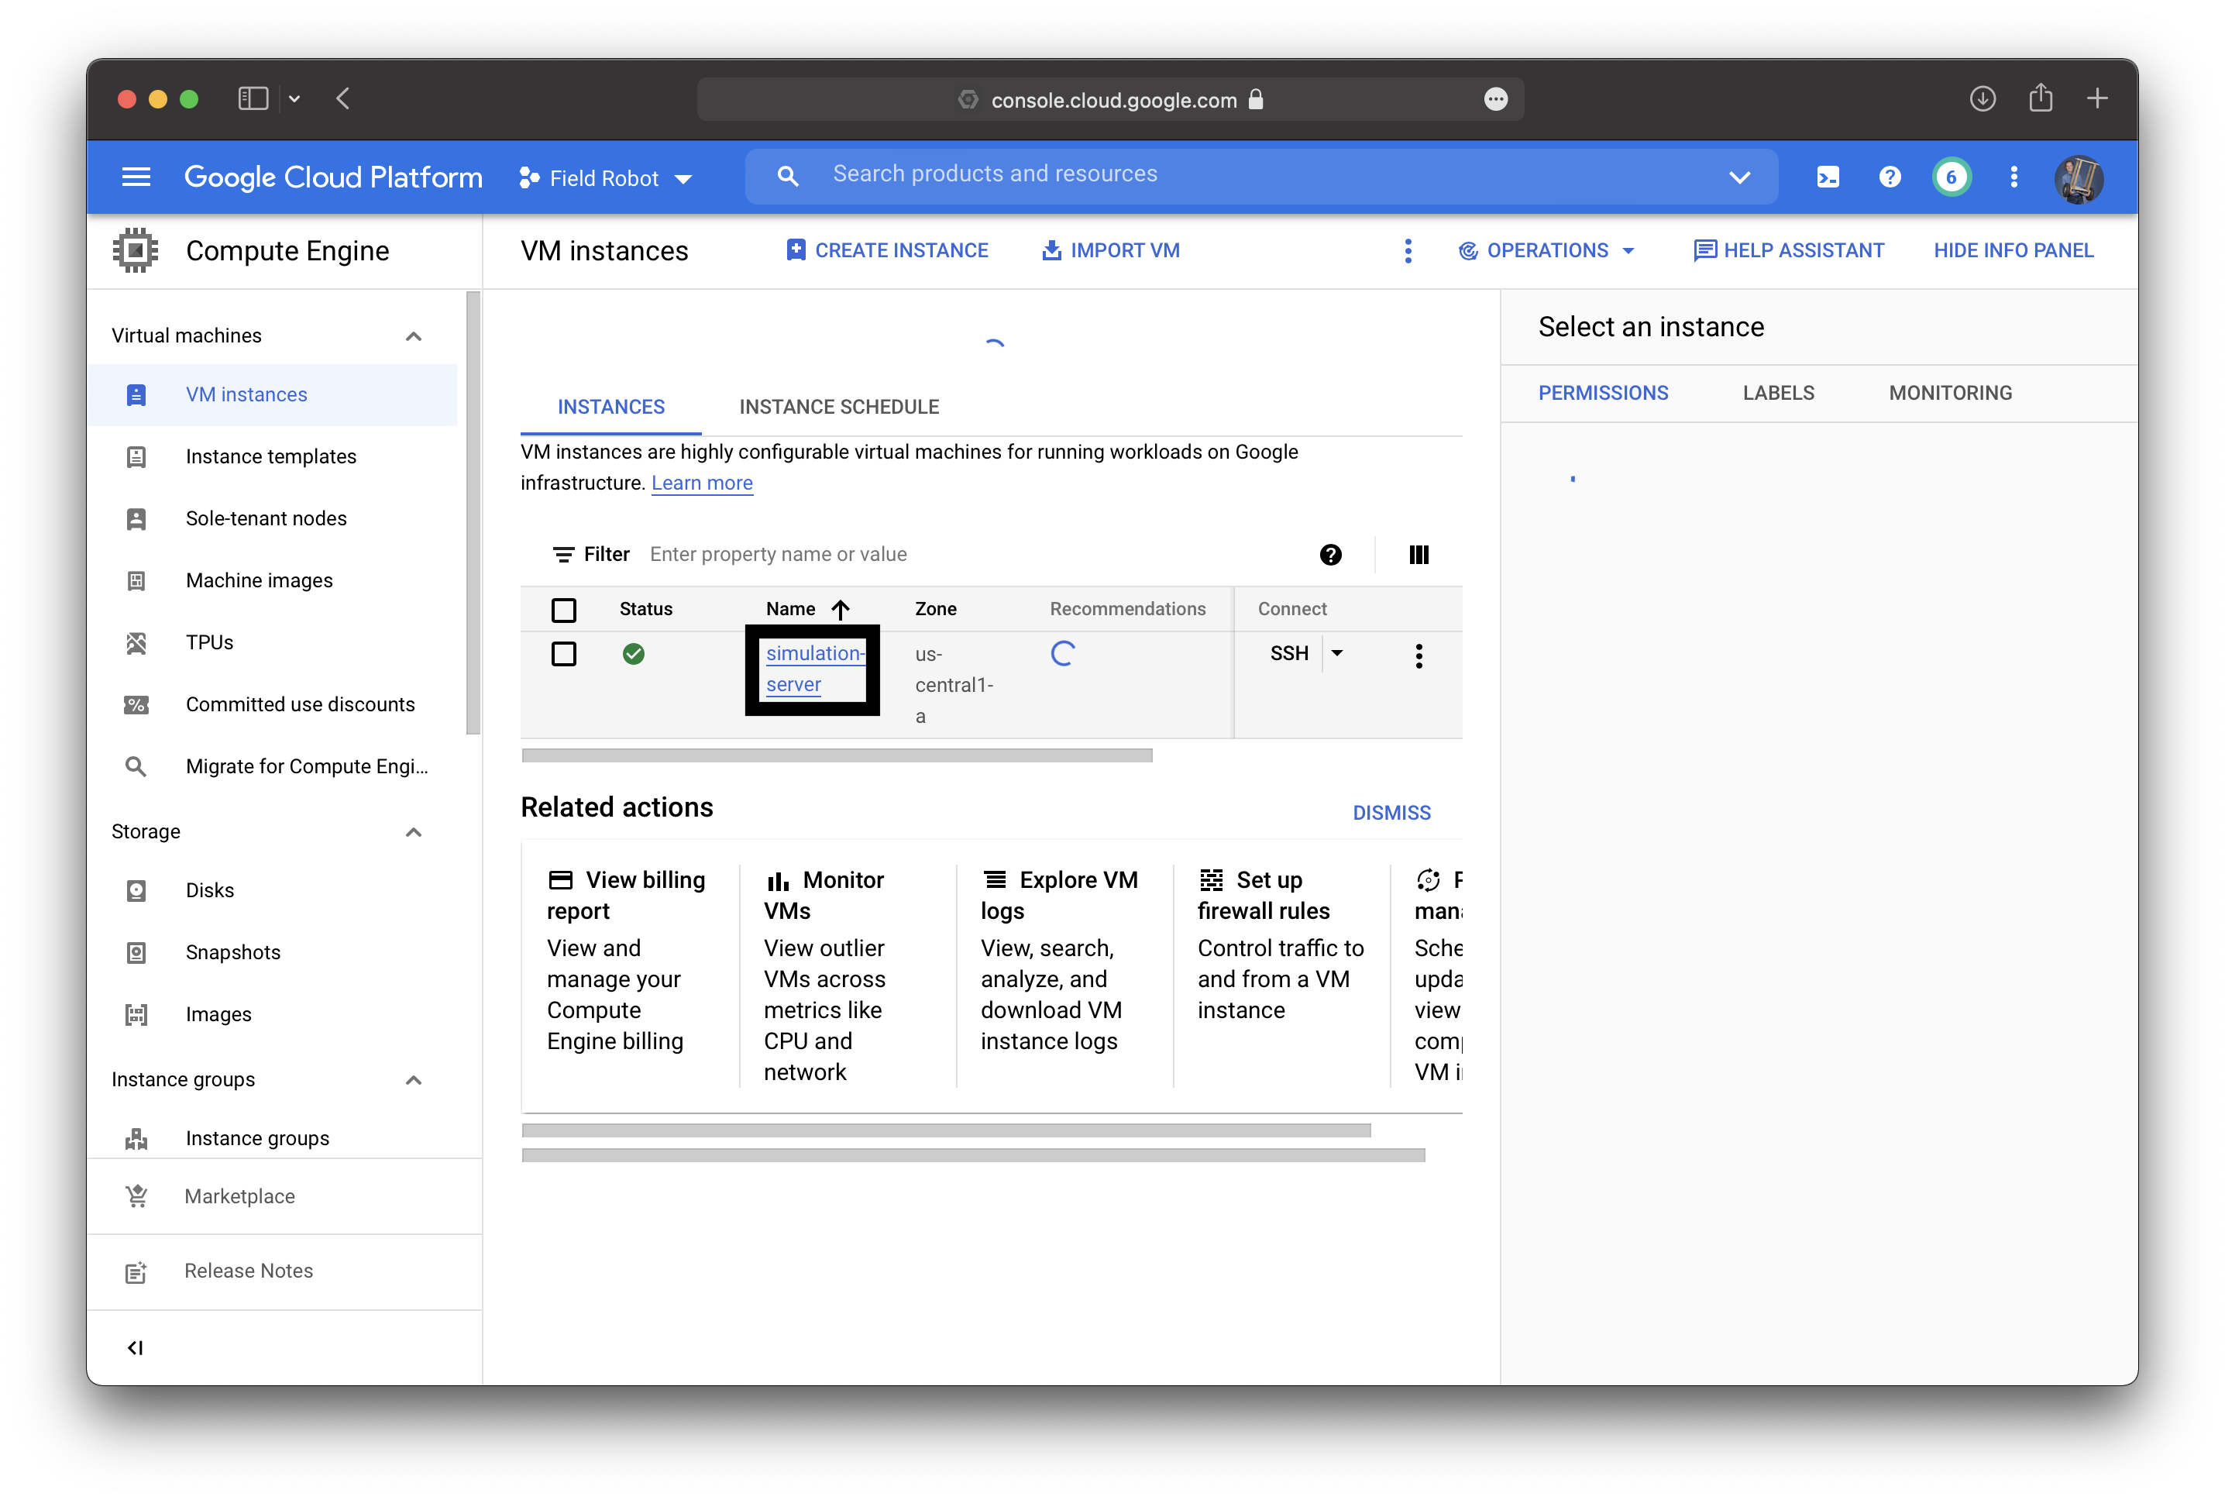Open the PERMISSIONS tab
The image size is (2225, 1500).
tap(1602, 393)
